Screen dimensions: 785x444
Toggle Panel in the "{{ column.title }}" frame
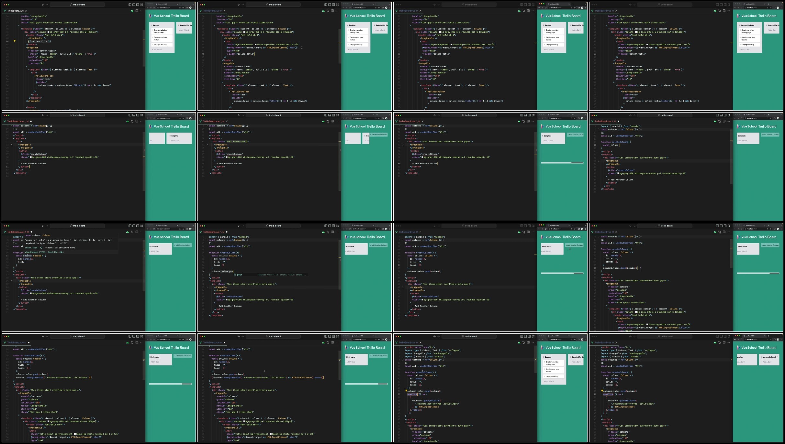134,5
